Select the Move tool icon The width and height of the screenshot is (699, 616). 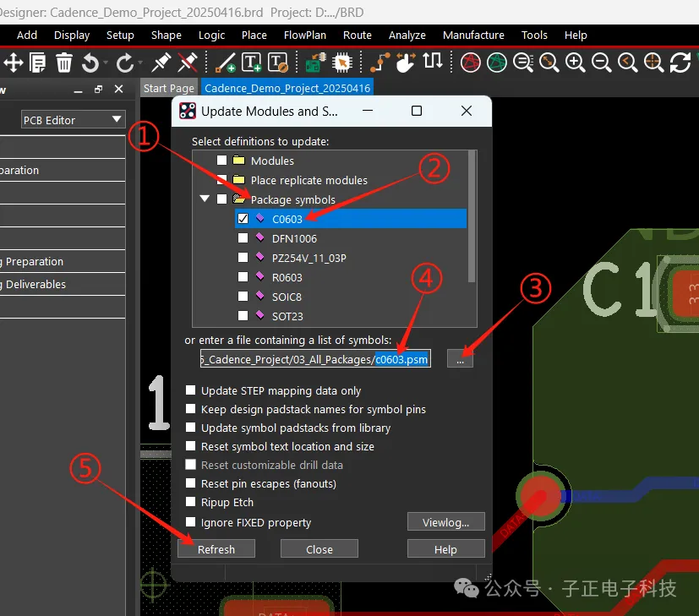[14, 63]
